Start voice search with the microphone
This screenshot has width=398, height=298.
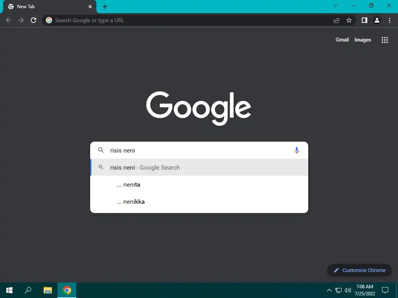point(297,150)
